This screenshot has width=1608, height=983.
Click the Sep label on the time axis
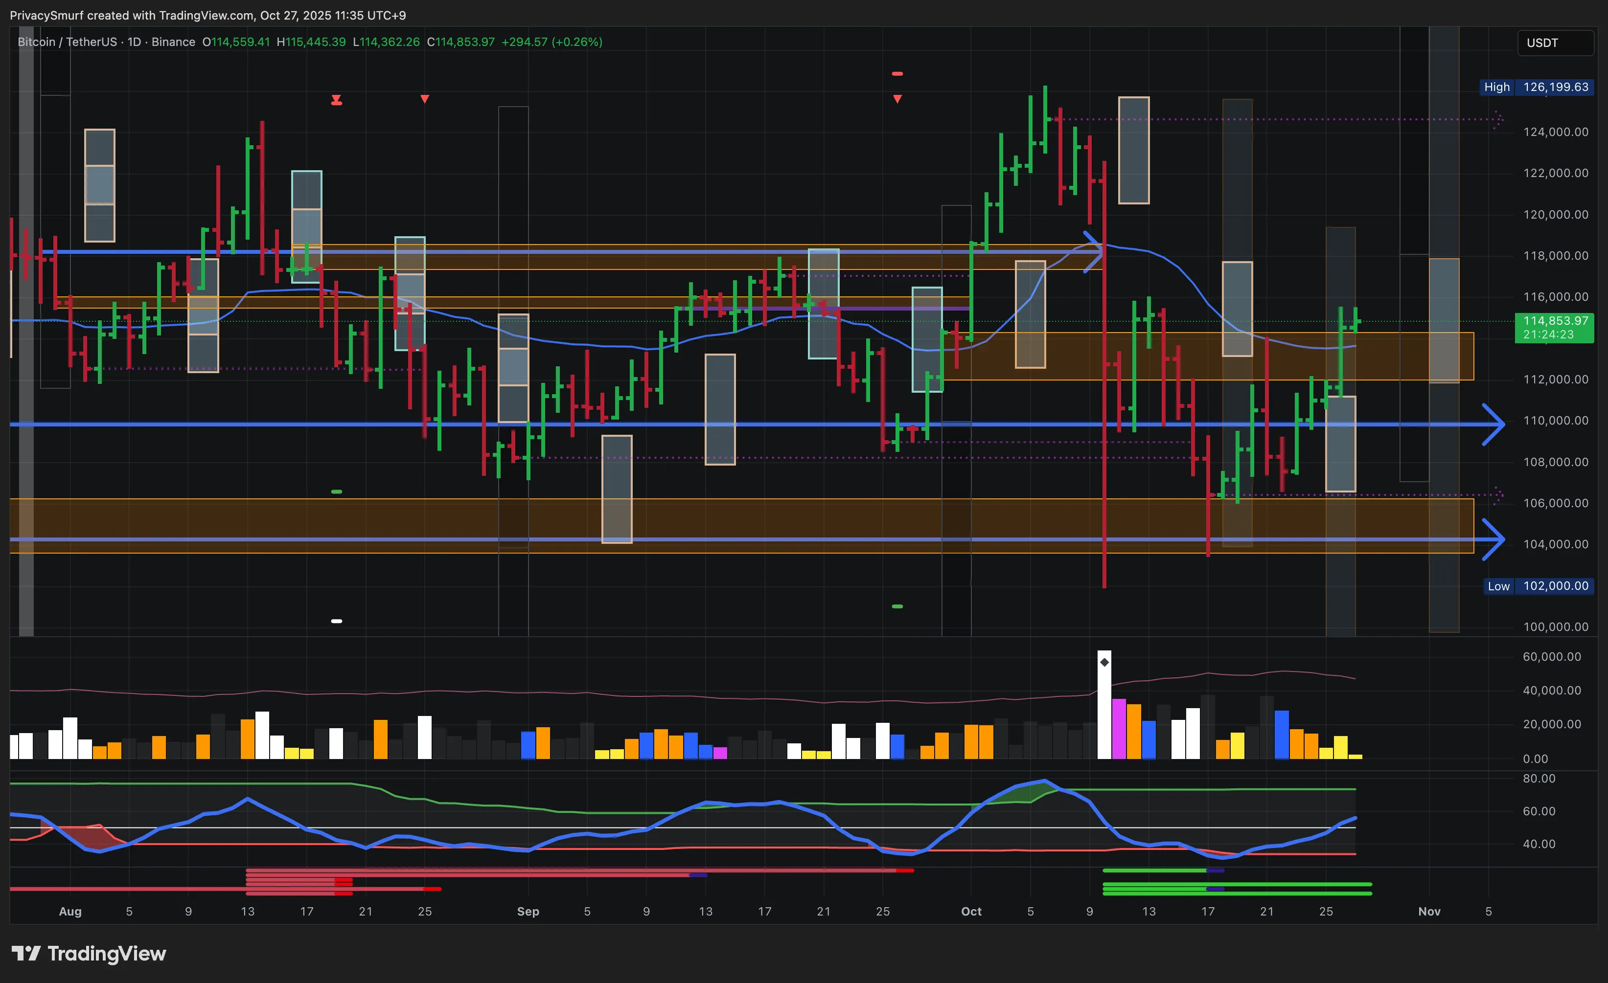[x=528, y=911]
